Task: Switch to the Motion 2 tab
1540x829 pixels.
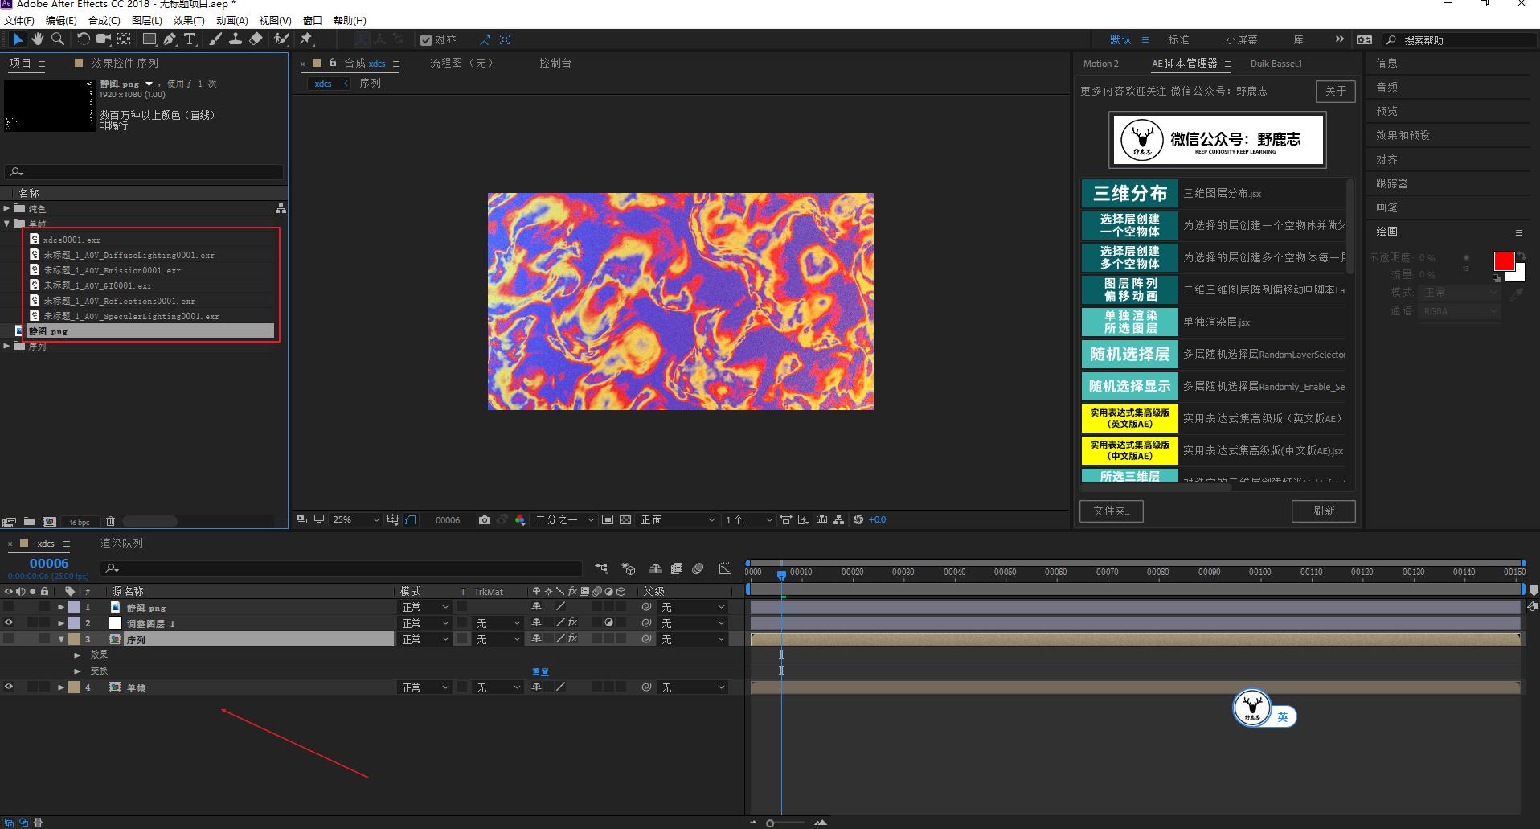Action: (1101, 64)
